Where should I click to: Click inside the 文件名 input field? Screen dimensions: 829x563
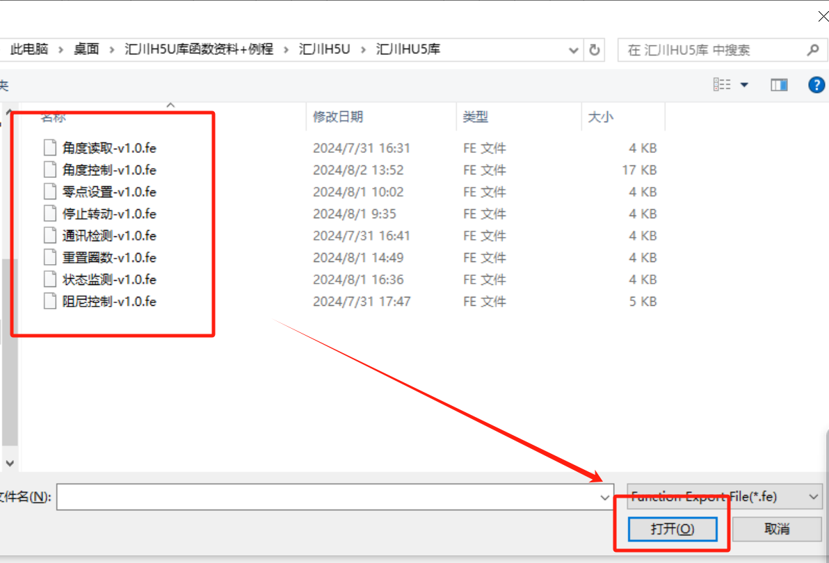327,497
